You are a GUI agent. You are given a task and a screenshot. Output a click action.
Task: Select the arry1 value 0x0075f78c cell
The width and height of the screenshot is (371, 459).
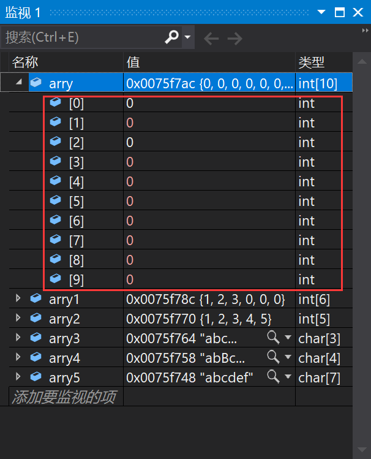pos(209,299)
